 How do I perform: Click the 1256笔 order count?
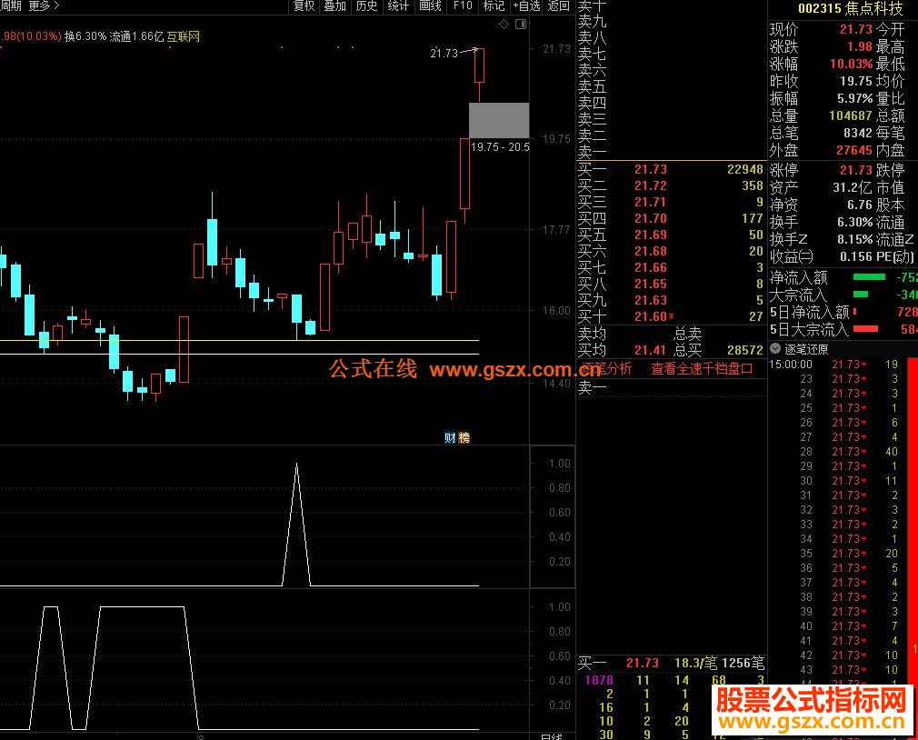click(x=743, y=663)
